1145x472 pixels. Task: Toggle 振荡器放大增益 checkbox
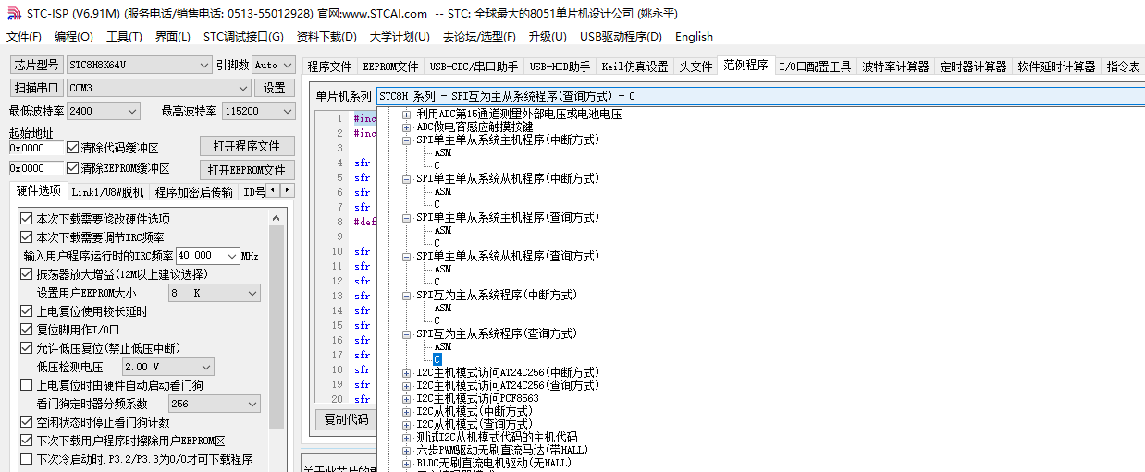[27, 274]
